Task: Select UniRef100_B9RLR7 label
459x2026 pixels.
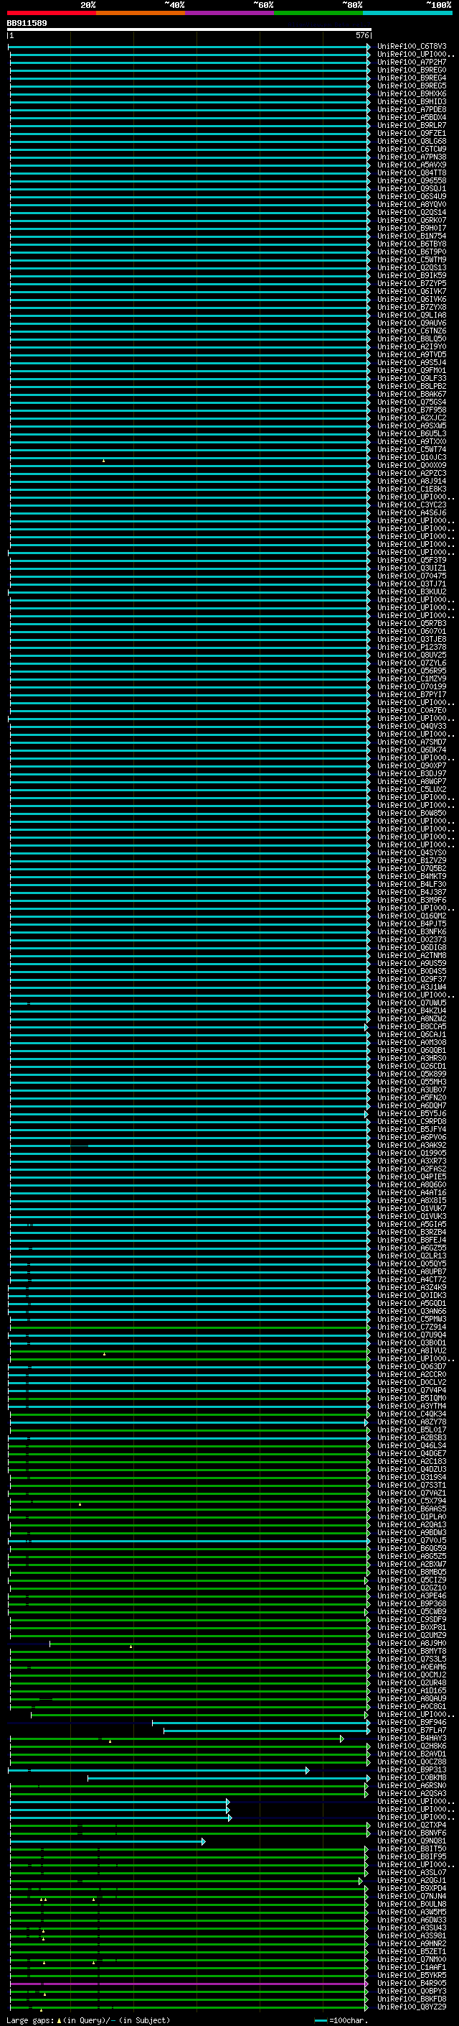Action: 412,125
